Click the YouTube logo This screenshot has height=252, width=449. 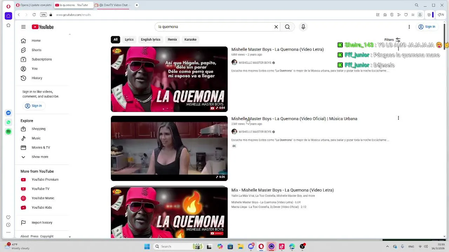(x=42, y=27)
